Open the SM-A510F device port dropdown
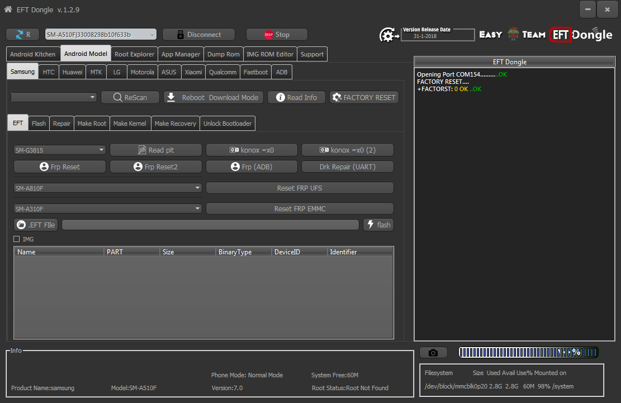 coord(101,35)
